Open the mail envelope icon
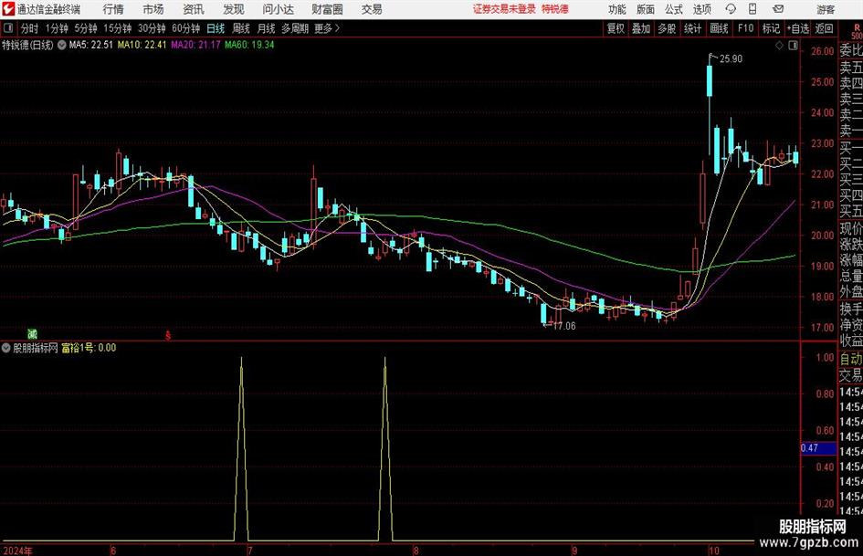The height and width of the screenshot is (556, 863). pyautogui.click(x=778, y=9)
